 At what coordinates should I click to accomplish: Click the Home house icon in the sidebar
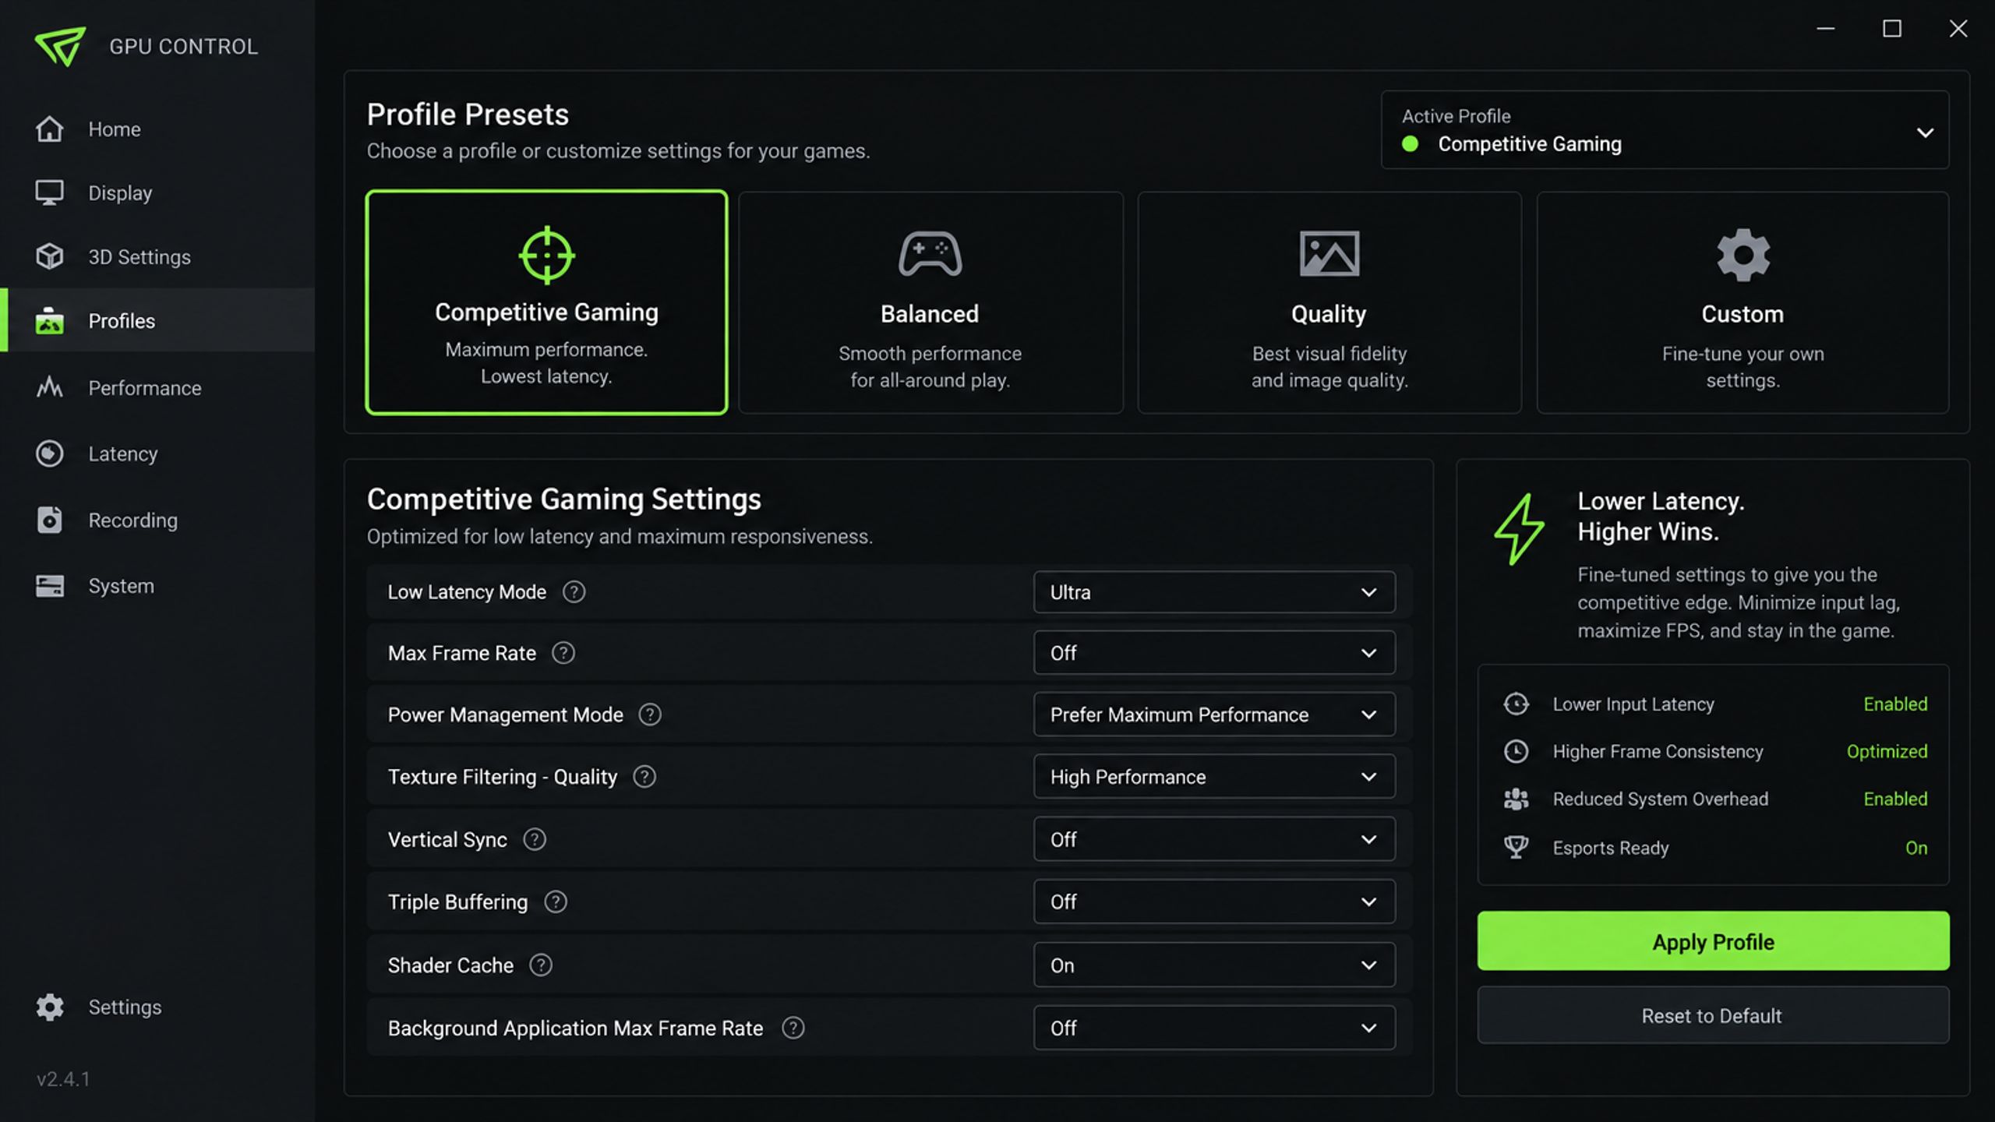50,129
